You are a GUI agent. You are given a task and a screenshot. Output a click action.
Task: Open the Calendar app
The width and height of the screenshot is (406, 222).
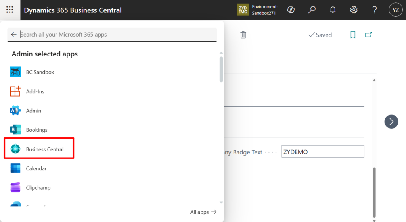(x=36, y=168)
